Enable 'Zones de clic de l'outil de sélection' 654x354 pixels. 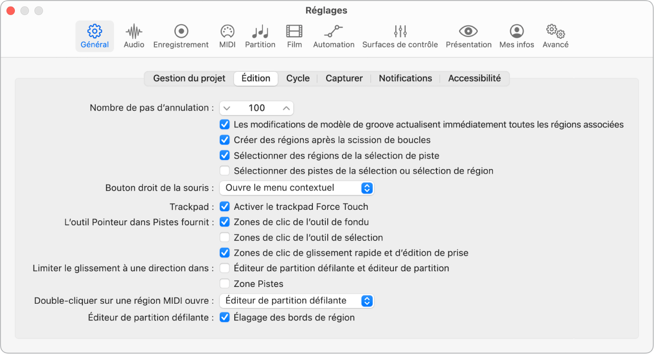coord(225,237)
